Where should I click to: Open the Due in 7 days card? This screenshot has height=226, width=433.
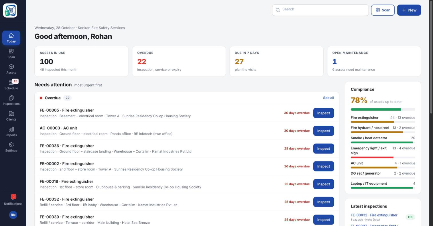(x=276, y=61)
